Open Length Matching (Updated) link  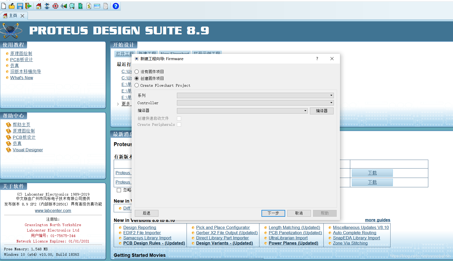click(294, 227)
